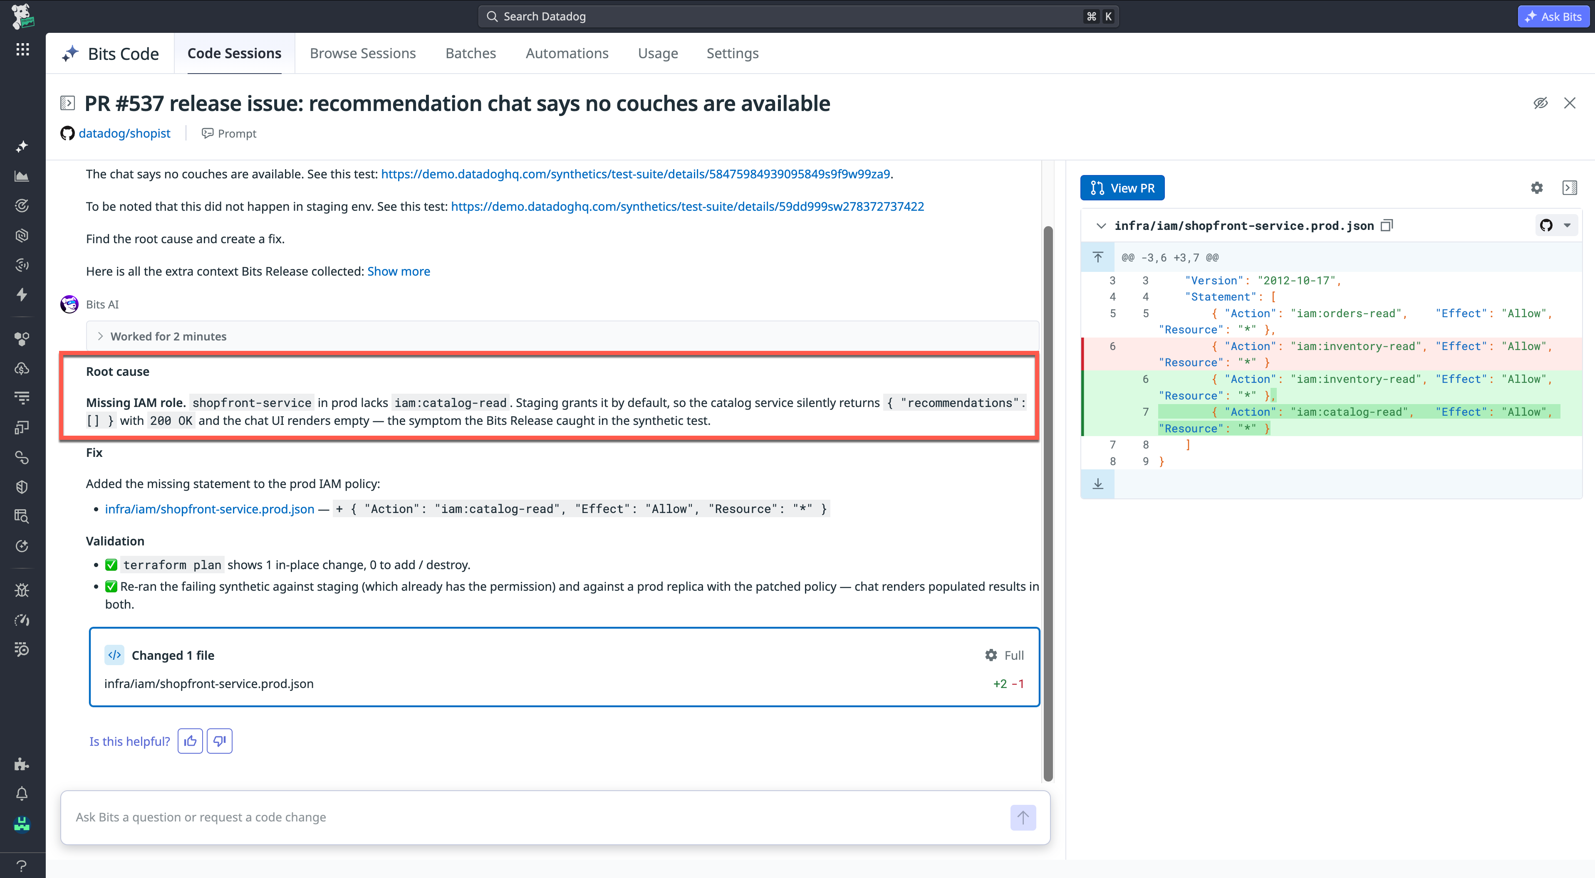This screenshot has width=1595, height=878.
Task: Click the thumbs up feedback button
Action: (x=190, y=741)
